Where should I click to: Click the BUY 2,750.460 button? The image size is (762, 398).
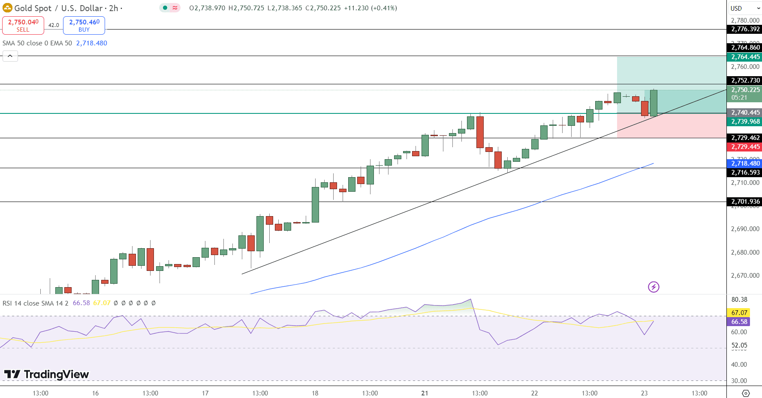84,25
